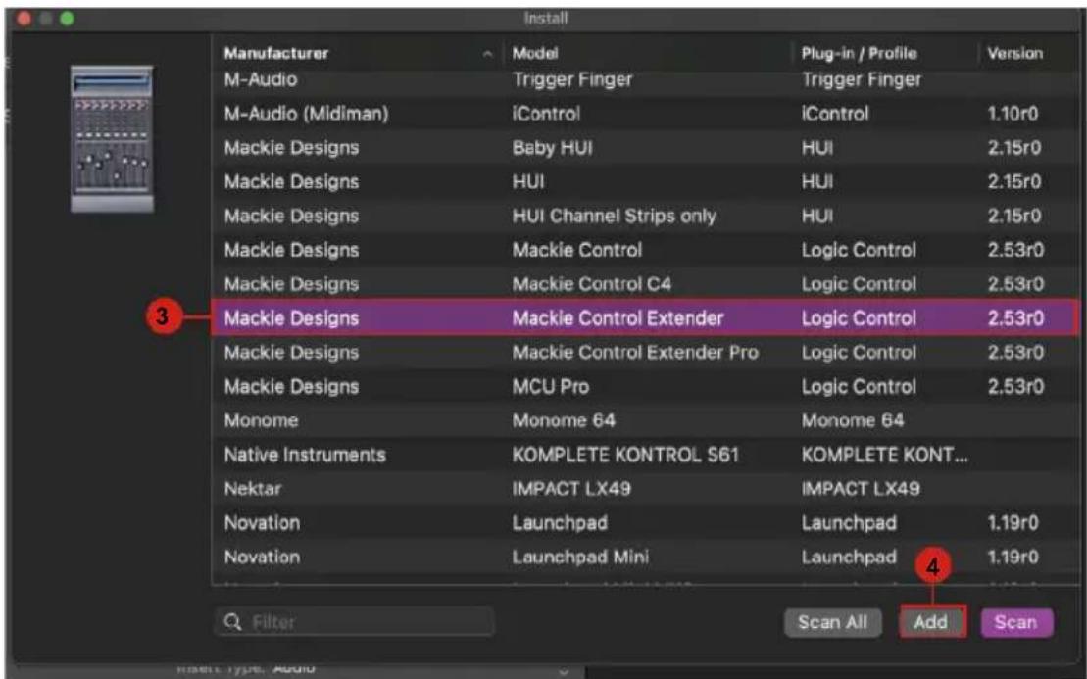Click the control surface thumbnail image

[112, 138]
